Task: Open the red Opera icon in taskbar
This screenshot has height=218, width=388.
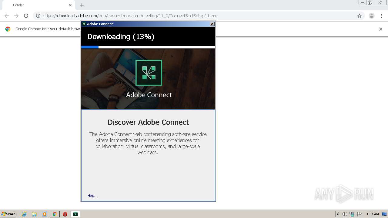Action: pyautogui.click(x=65, y=214)
